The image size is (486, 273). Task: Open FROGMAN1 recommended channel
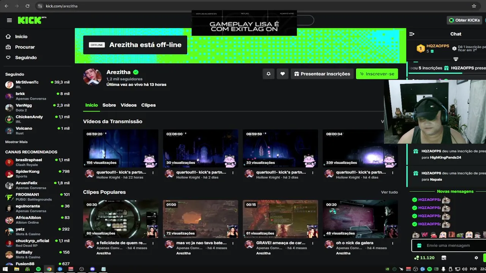tap(37, 197)
